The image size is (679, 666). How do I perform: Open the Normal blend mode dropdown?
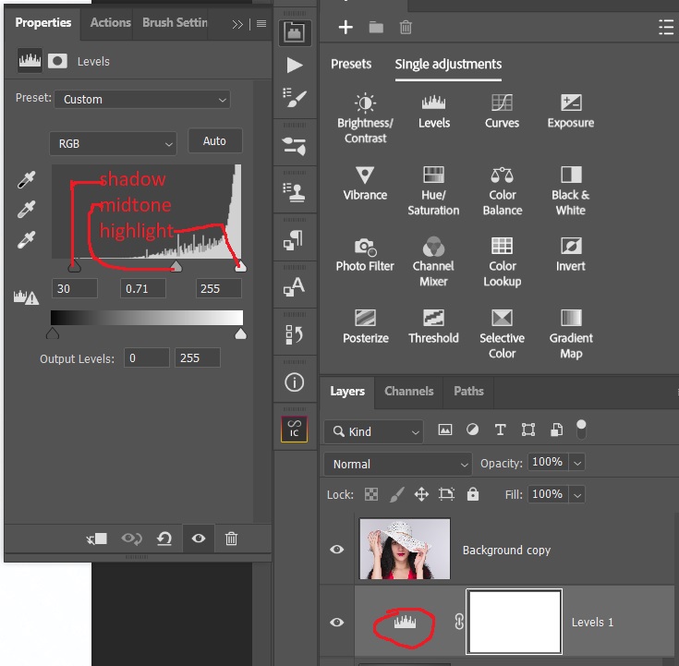pyautogui.click(x=398, y=464)
